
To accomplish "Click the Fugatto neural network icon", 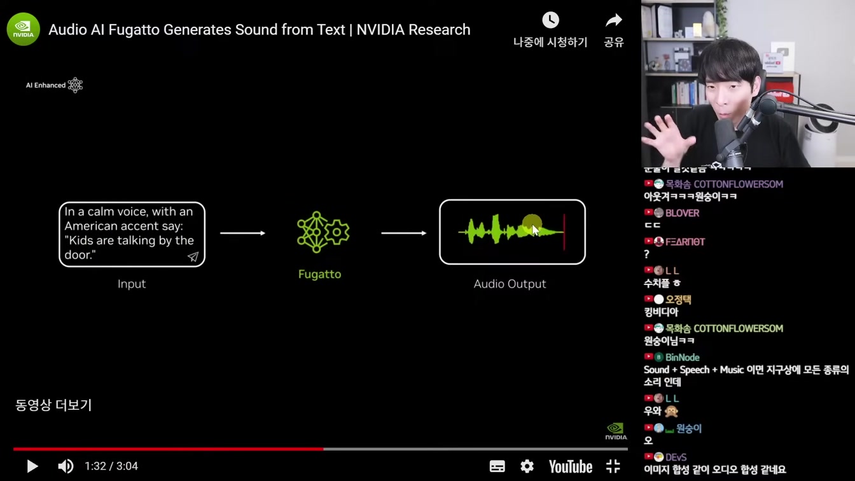I will [x=323, y=232].
